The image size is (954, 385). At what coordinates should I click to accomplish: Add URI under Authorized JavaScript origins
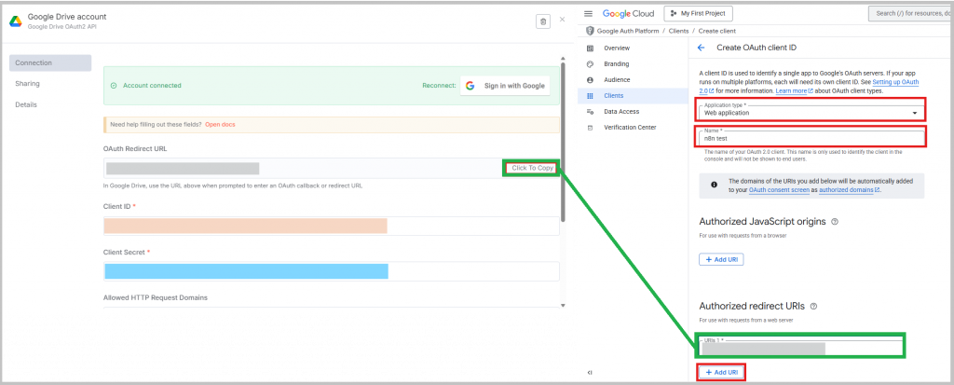click(721, 259)
